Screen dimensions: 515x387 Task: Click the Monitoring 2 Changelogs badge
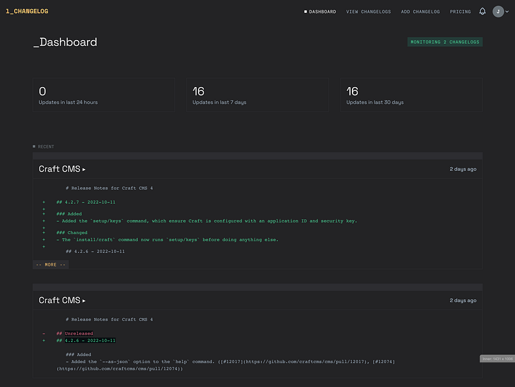point(445,42)
